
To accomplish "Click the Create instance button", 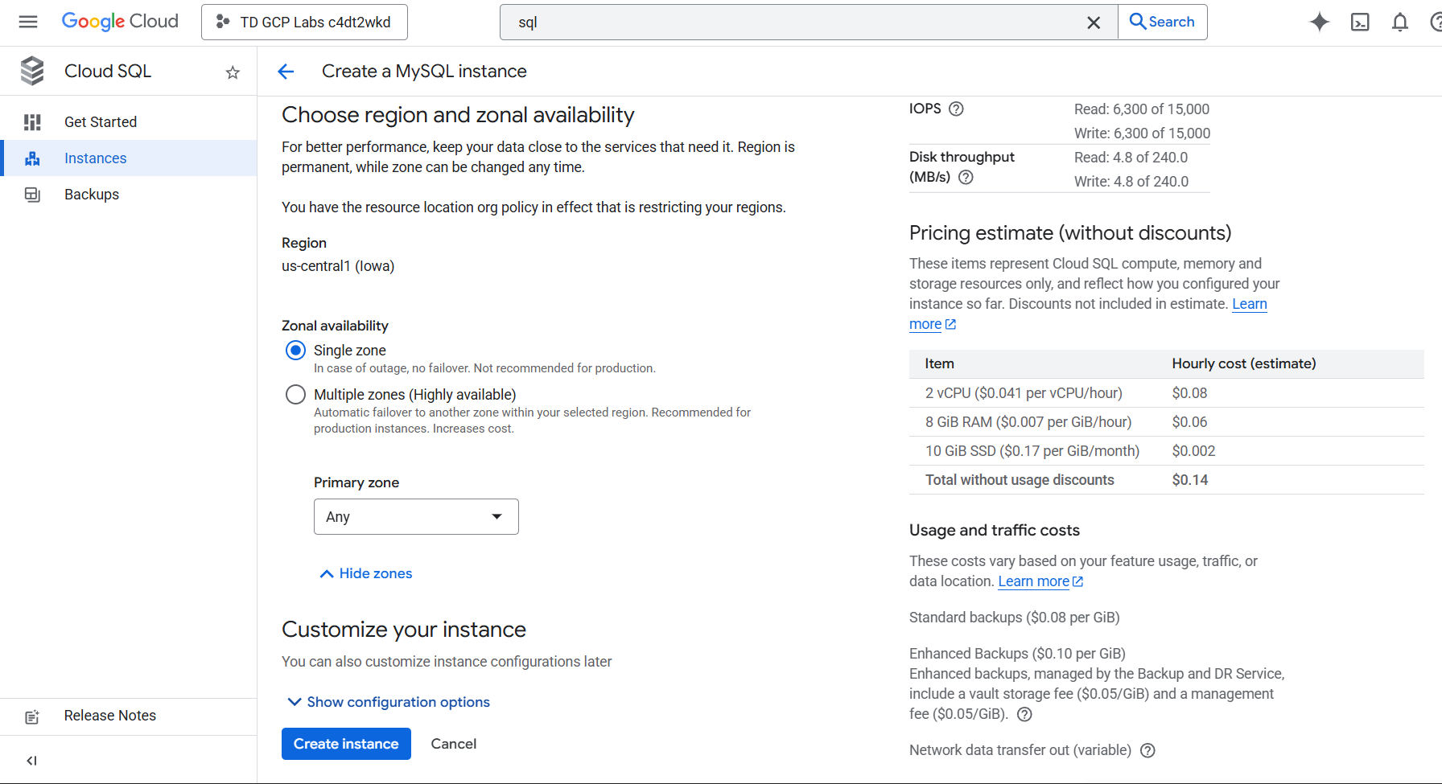I will (346, 744).
